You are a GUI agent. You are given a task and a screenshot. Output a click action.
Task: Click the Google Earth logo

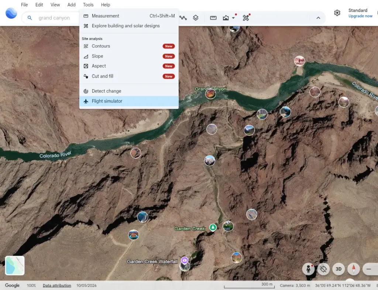click(11, 13)
